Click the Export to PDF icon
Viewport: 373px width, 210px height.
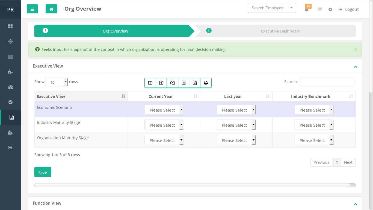click(195, 83)
